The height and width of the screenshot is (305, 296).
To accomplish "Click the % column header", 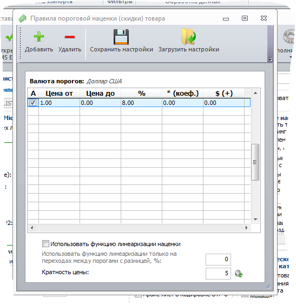I will tap(141, 93).
